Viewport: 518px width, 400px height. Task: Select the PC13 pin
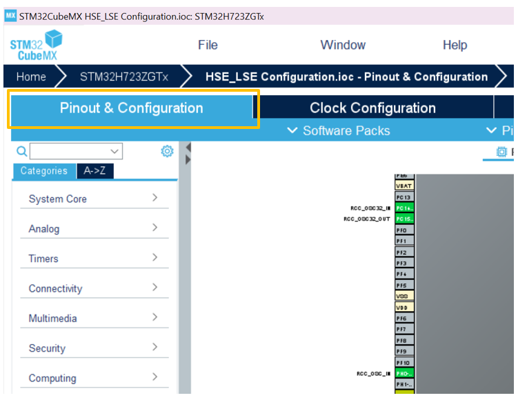tap(404, 197)
